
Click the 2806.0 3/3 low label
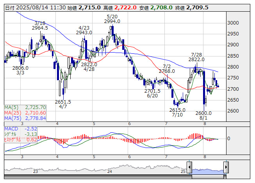(x=20, y=70)
